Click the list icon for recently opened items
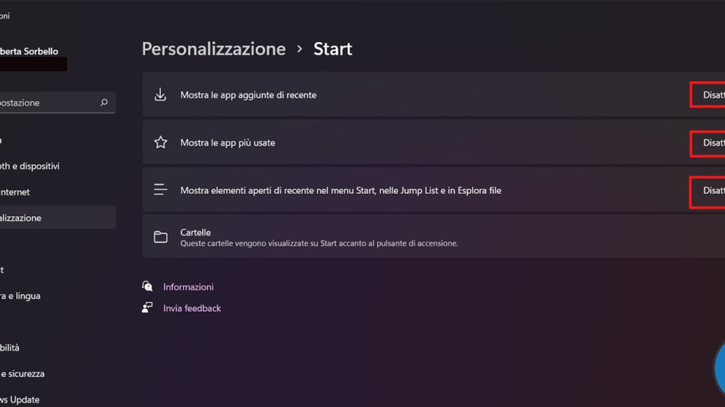The image size is (725, 407). tap(160, 190)
